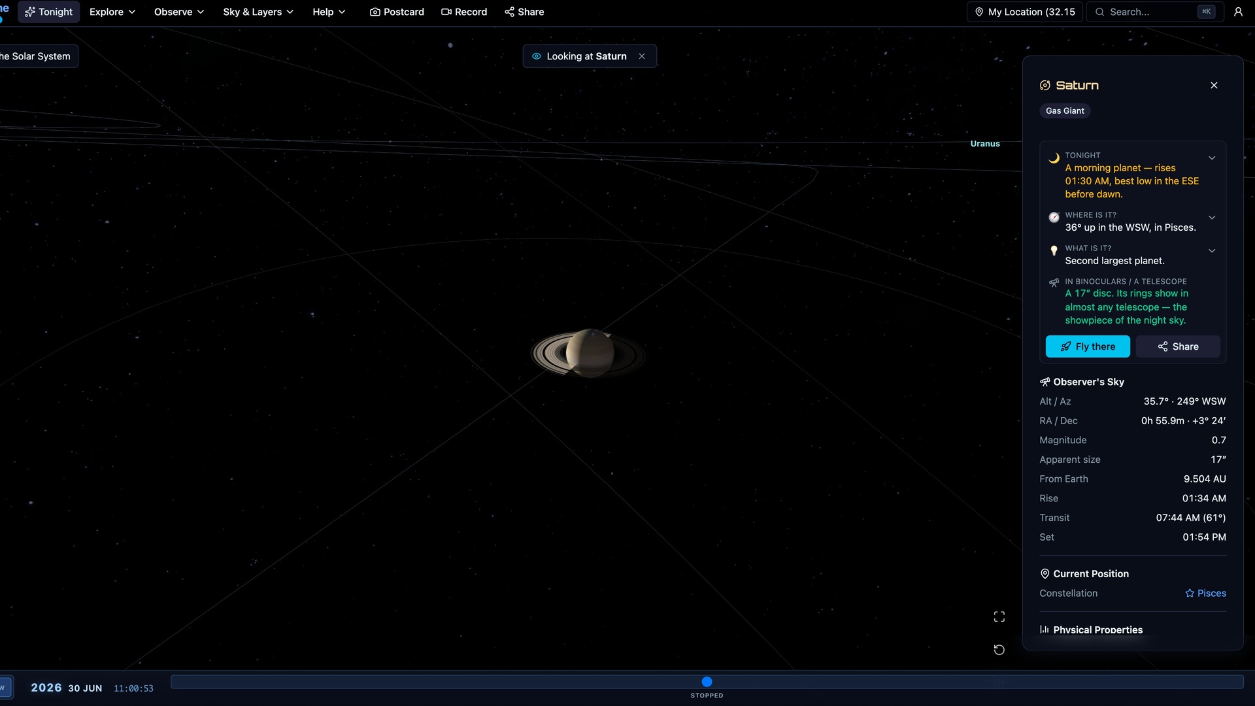1255x706 pixels.
Task: Click the Rise time 01:34 AM
Action: [1204, 498]
